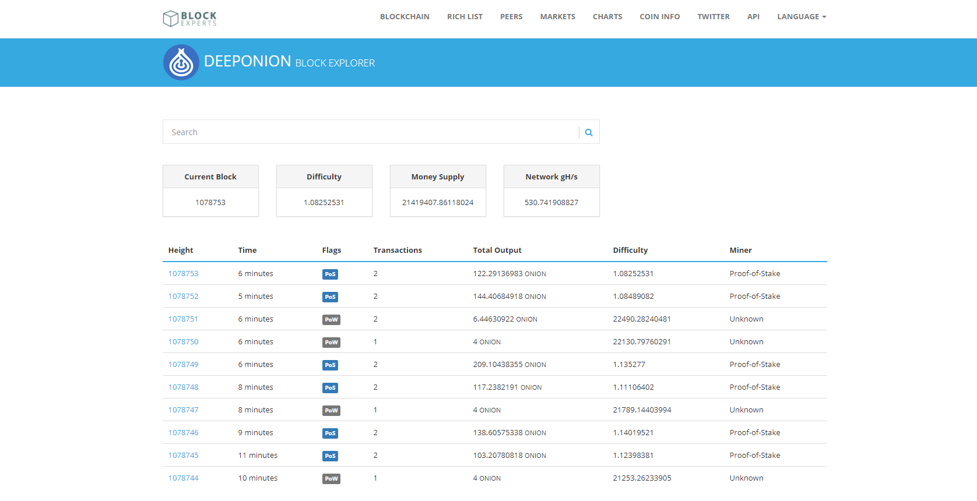This screenshot has width=977, height=501.
Task: Navigate to Markets
Action: point(557,17)
